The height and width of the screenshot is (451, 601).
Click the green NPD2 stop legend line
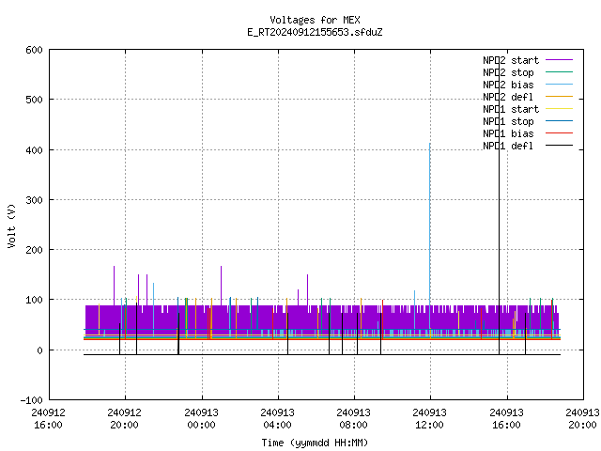[559, 72]
